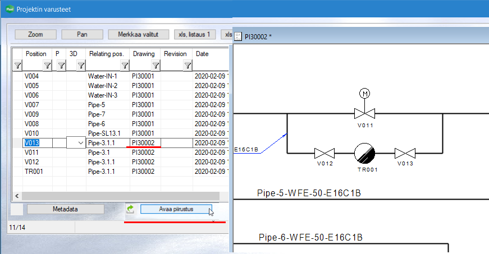Click the Revision column filter icon

(187, 66)
